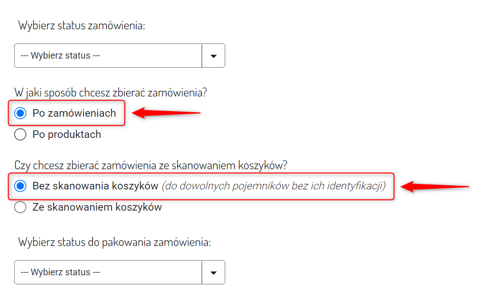The height and width of the screenshot is (297, 492).
Task: Click the 'Wybierz status zamówienia:' heading
Action: click(x=81, y=25)
